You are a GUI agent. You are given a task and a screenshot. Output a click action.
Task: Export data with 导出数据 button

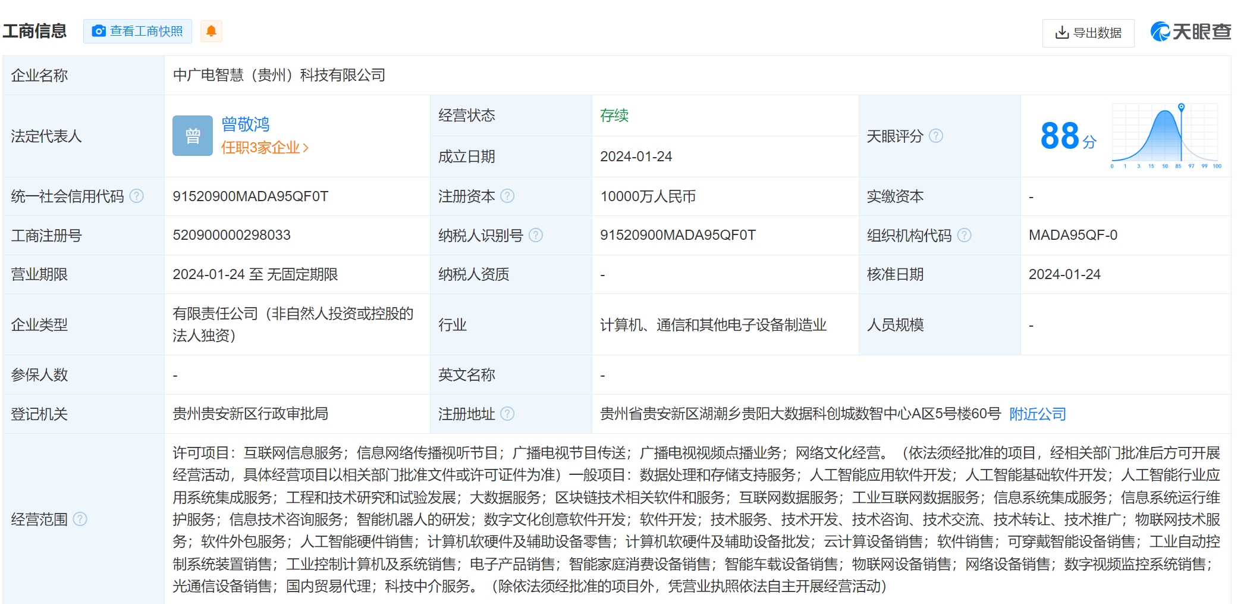coord(1088,33)
